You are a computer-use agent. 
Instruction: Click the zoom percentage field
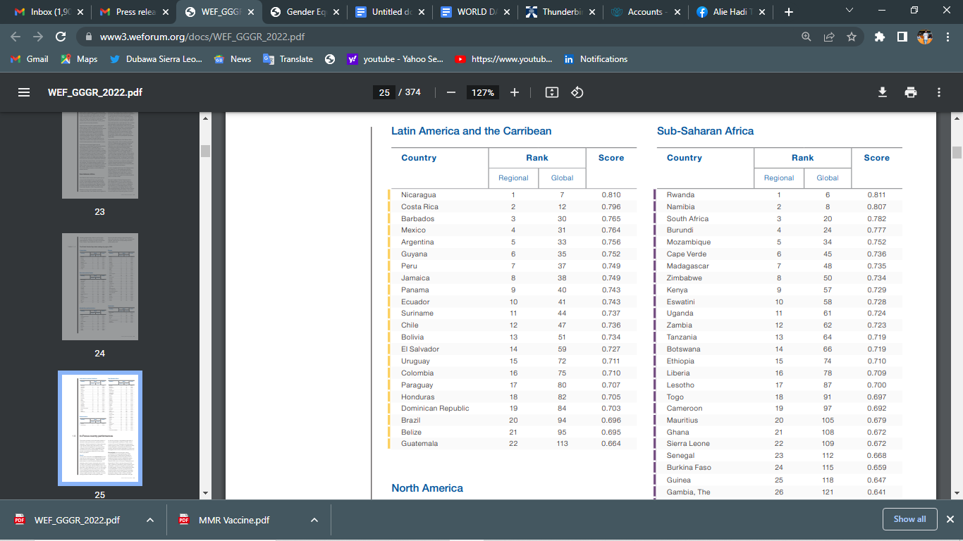click(482, 92)
